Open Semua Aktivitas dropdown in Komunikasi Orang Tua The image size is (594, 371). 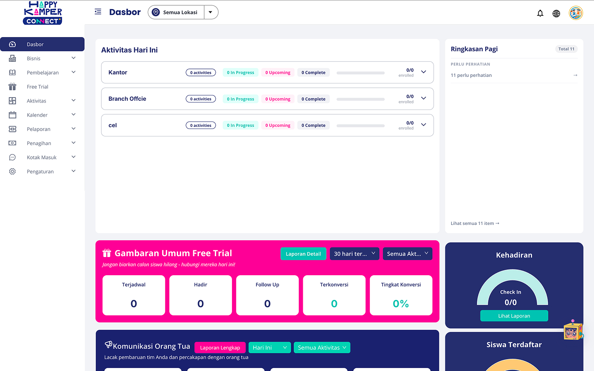click(x=322, y=348)
